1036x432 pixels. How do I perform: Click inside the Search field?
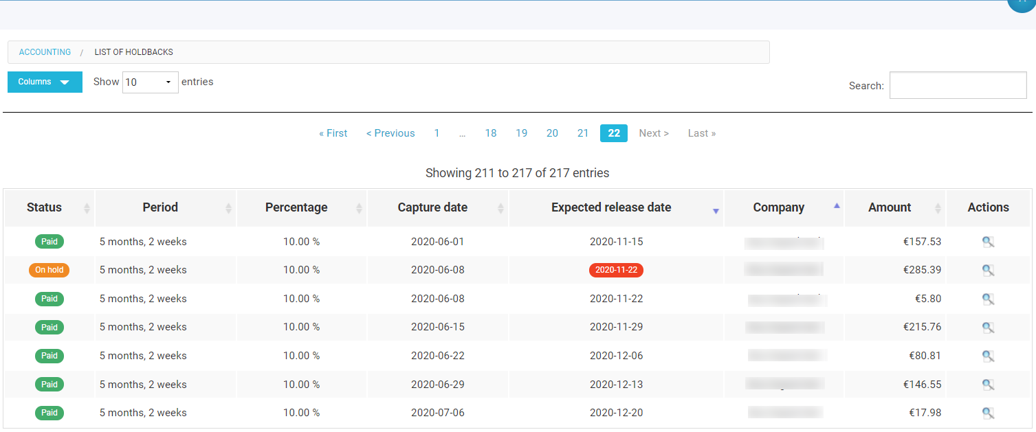pos(957,84)
